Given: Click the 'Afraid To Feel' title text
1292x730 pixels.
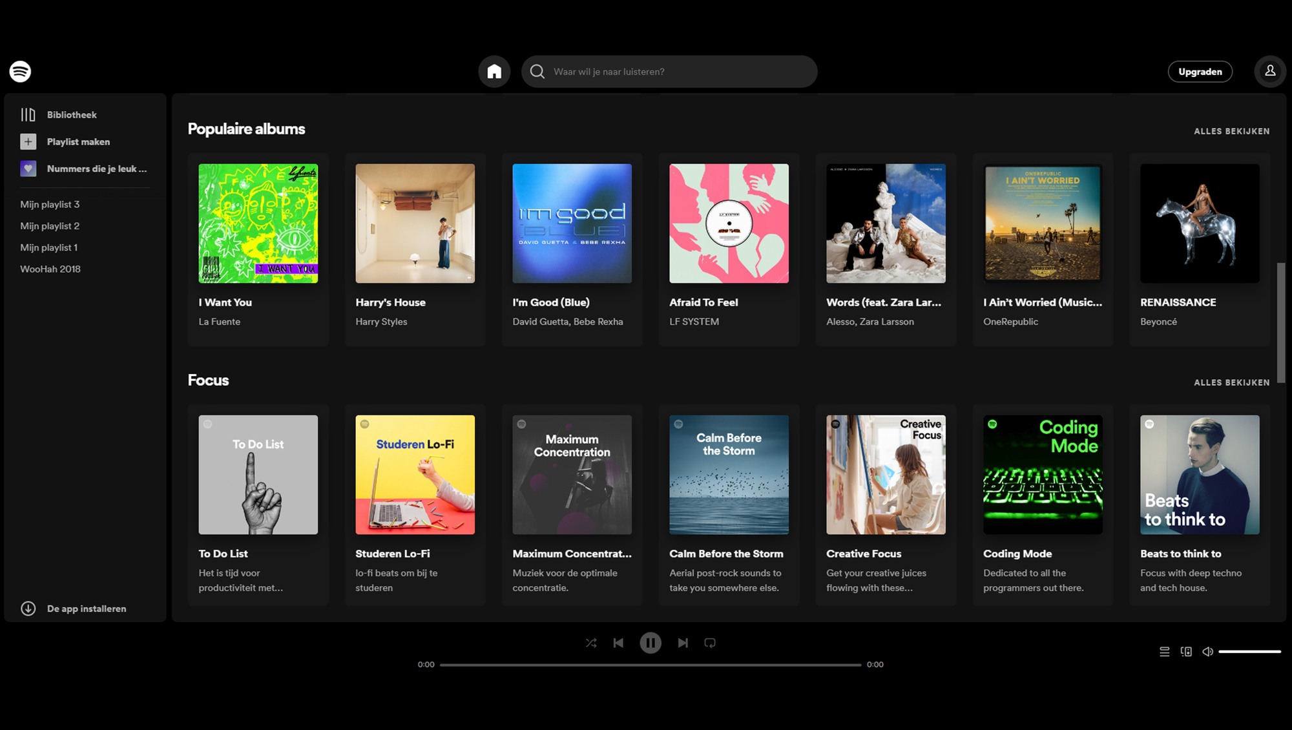Looking at the screenshot, I should (x=703, y=302).
